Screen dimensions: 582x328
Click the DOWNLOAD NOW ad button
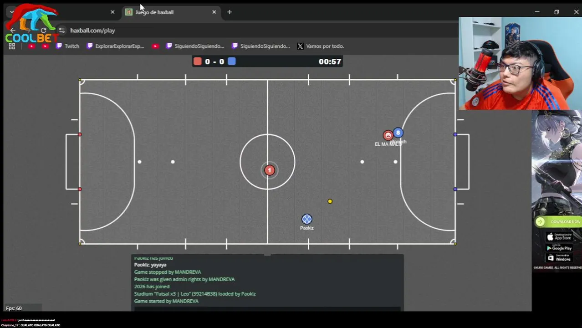point(558,222)
